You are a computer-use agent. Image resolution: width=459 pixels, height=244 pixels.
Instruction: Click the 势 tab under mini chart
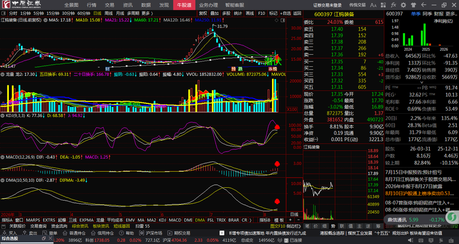tap(333, 226)
